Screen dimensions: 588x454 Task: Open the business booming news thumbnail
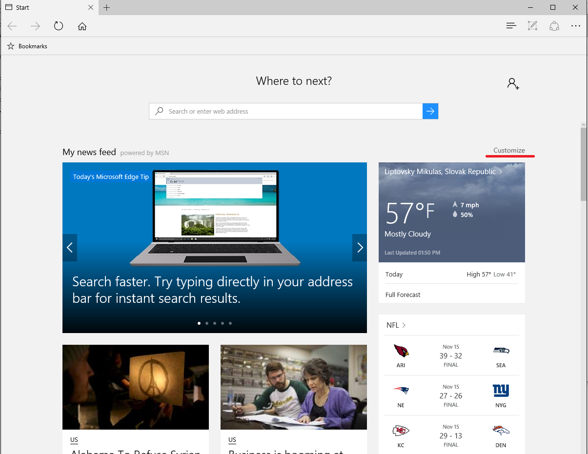(294, 387)
